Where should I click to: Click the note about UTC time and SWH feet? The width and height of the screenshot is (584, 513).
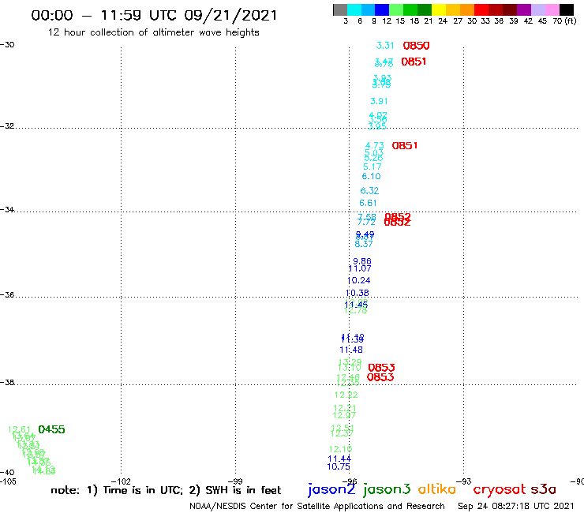[x=166, y=490]
